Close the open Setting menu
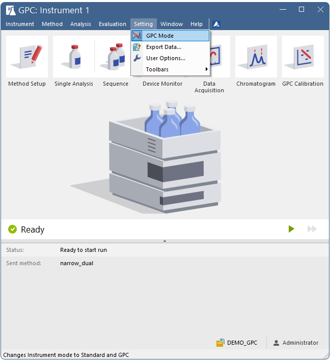The width and height of the screenshot is (330, 360). coord(143,24)
